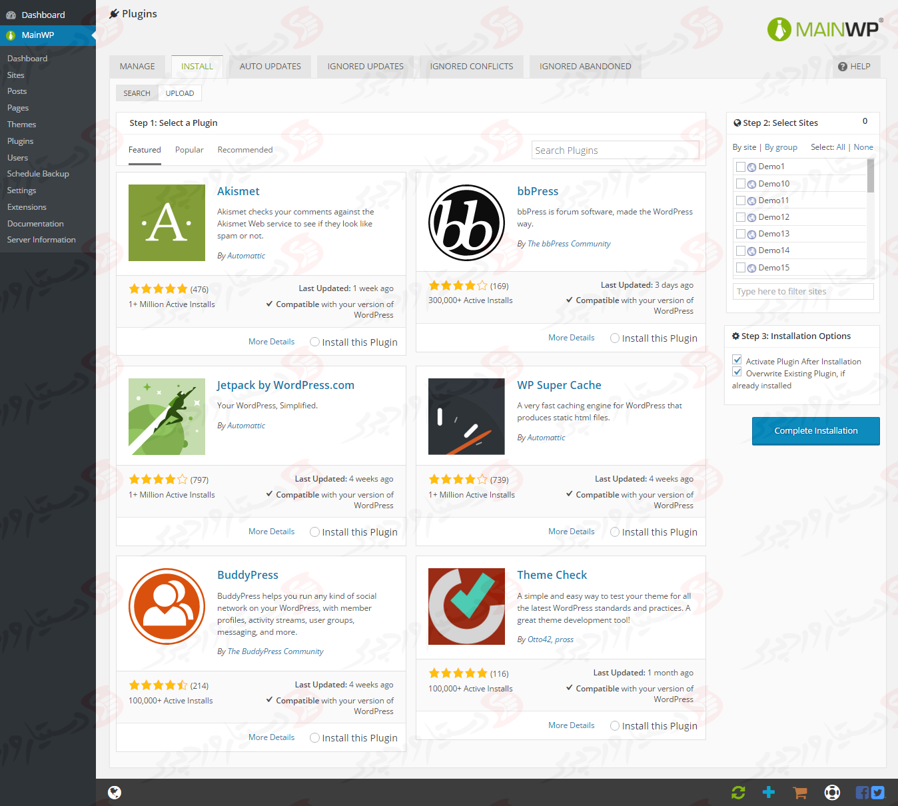898x806 pixels.
Task: Click the green sync icon in footer
Action: click(737, 792)
